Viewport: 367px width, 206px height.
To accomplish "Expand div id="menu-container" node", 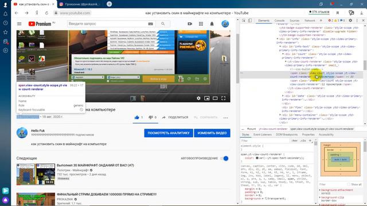I will coord(280,115).
